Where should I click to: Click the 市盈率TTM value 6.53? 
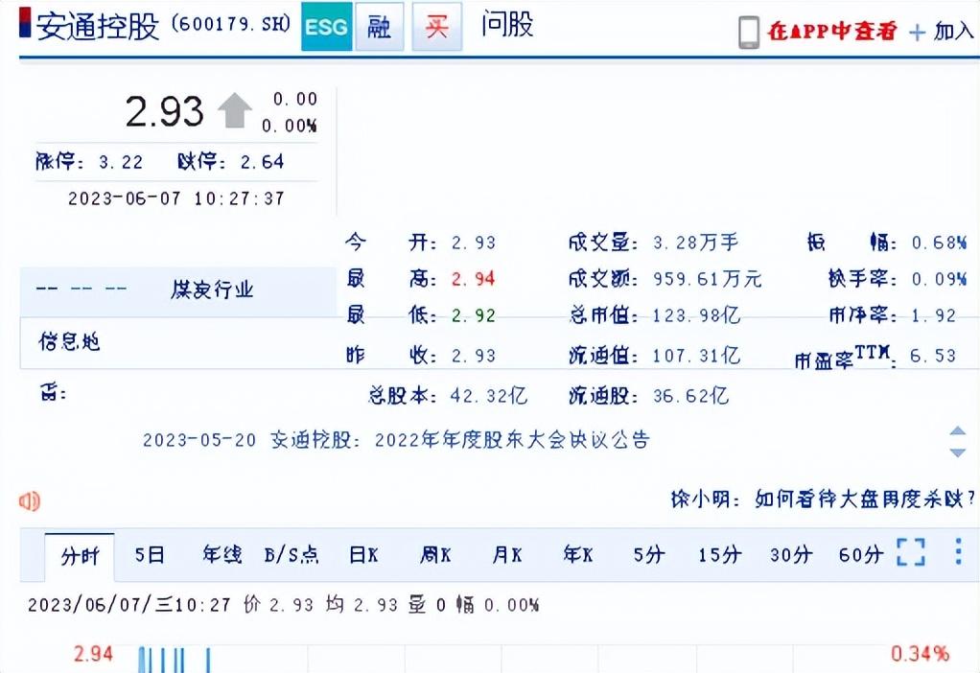click(x=933, y=356)
